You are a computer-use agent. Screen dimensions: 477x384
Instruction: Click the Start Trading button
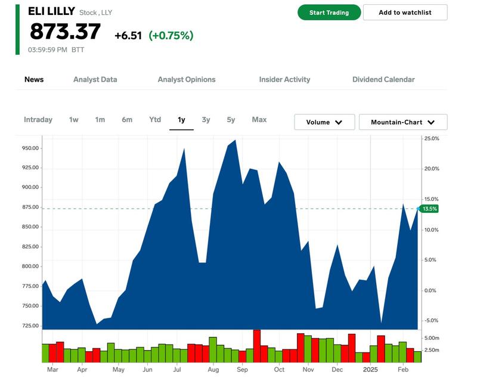[x=329, y=13]
